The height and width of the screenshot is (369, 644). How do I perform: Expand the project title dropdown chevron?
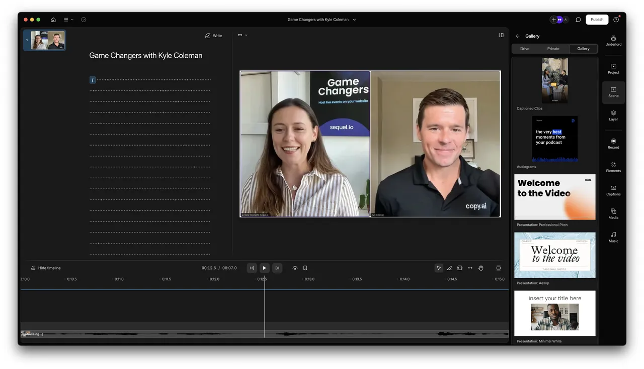click(x=354, y=20)
